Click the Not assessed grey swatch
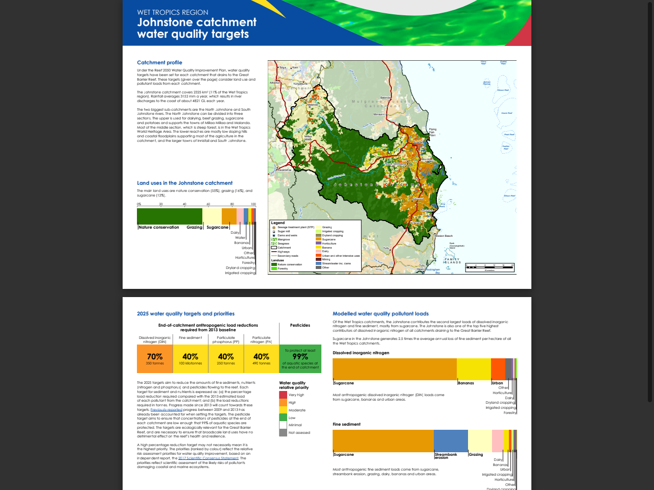Screen dimensions: 654x490 283,432
